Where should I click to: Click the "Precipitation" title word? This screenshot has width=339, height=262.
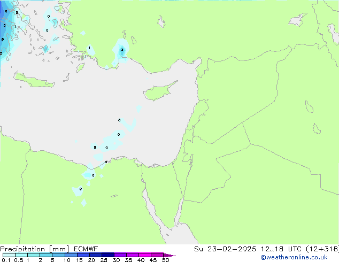[22, 249]
